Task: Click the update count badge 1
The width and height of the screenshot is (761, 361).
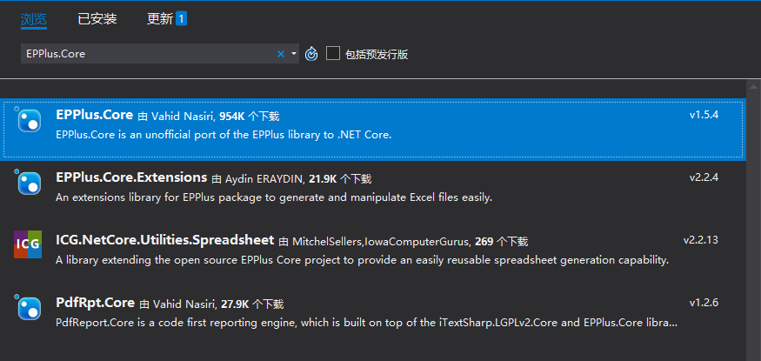Action: tap(181, 19)
